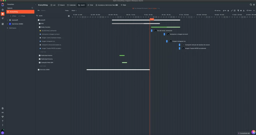Open the notifications bell icon
The height and width of the screenshot is (135, 256).
(x=2, y=18)
